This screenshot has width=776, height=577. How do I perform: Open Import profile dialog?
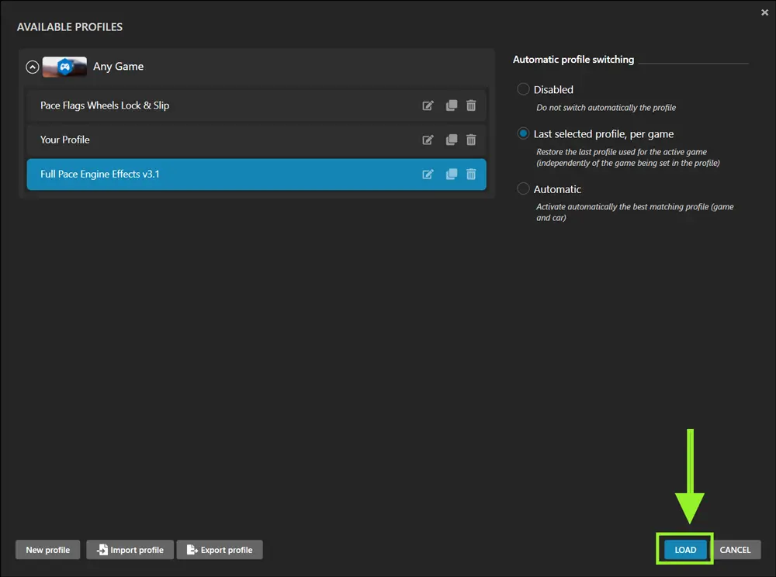click(130, 550)
